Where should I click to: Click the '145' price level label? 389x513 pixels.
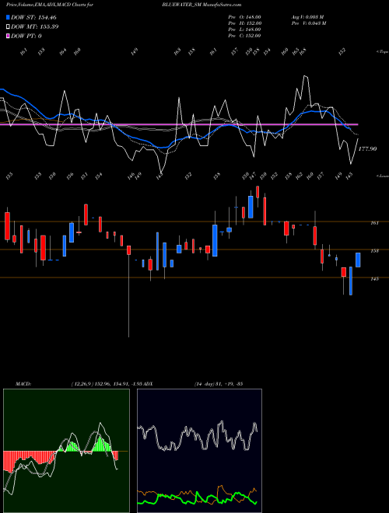374,279
